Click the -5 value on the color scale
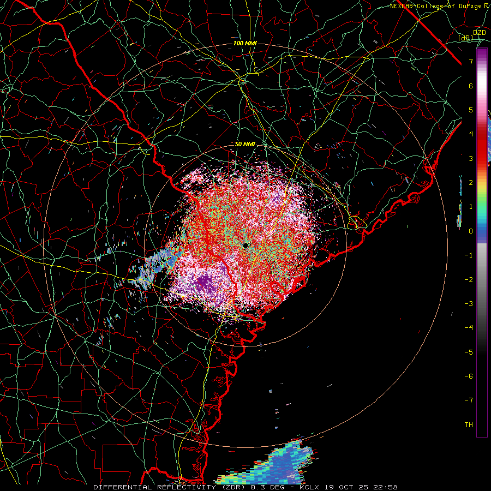Image resolution: width=491 pixels, height=491 pixels. point(469,352)
